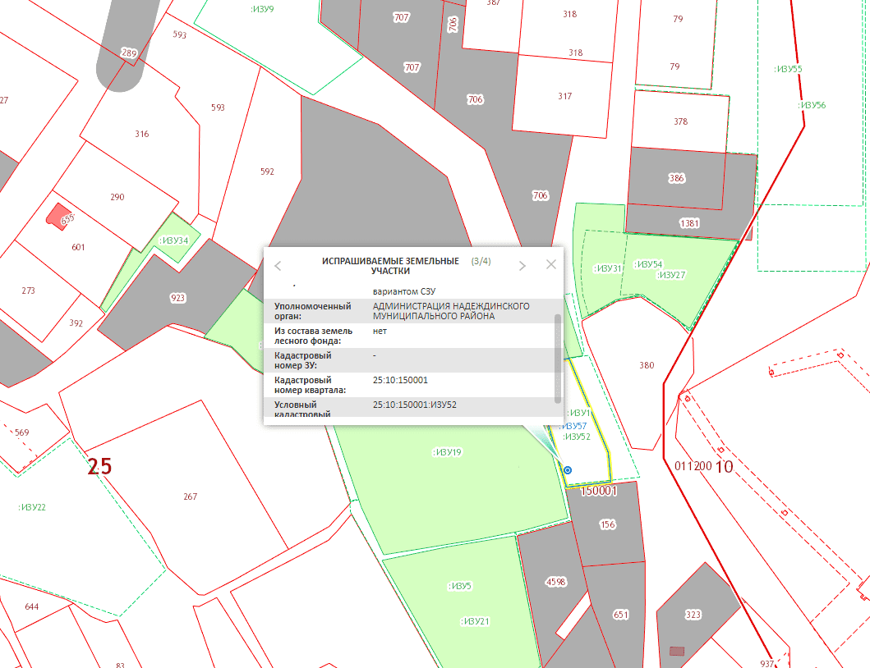
Task: Select parcel 592 on the map
Action: [x=267, y=172]
